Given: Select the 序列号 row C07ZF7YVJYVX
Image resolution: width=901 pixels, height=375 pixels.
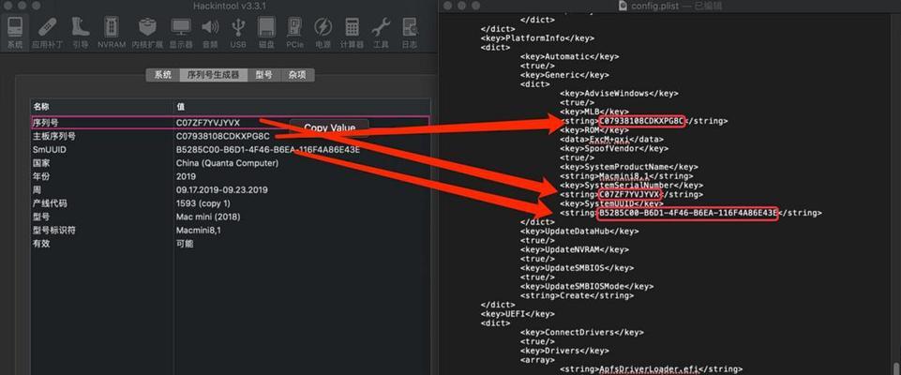Looking at the screenshot, I should [230, 122].
